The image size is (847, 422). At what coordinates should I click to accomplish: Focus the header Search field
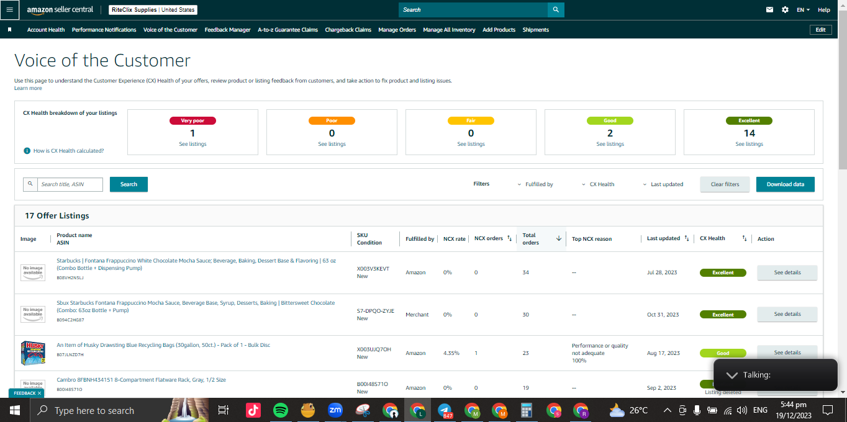pyautogui.click(x=473, y=10)
